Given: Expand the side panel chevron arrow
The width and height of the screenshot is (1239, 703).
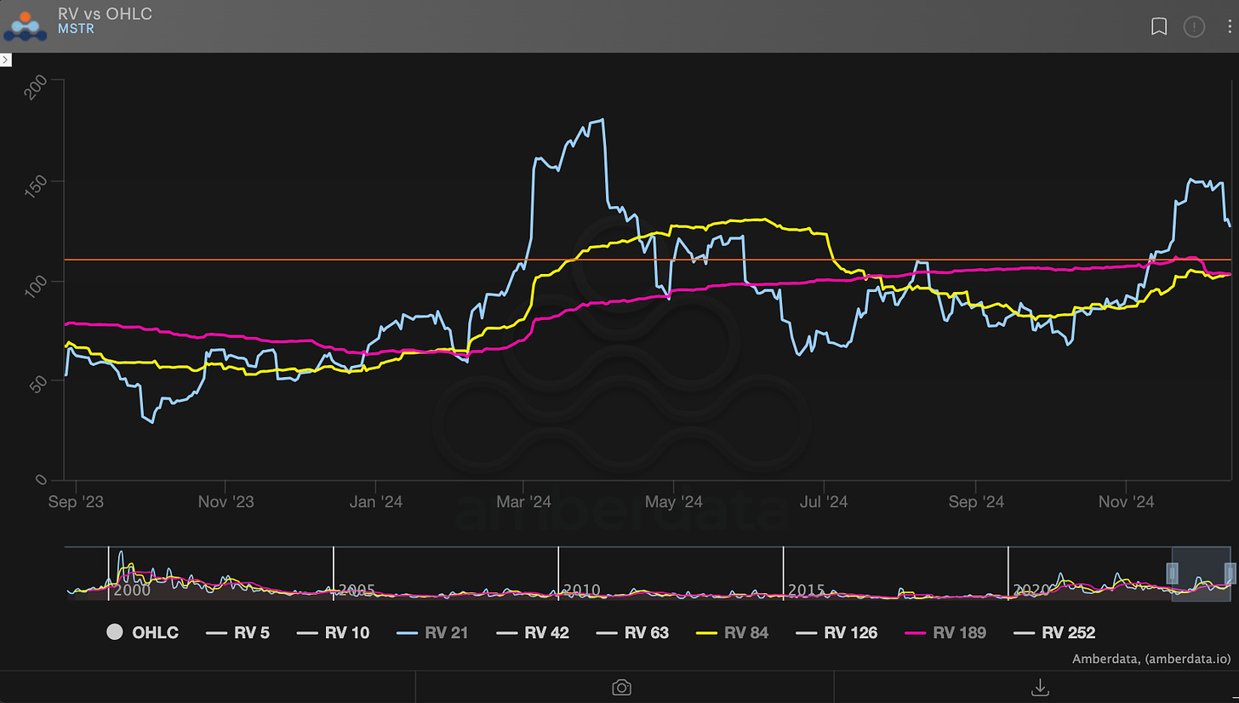Looking at the screenshot, I should coord(5,60).
